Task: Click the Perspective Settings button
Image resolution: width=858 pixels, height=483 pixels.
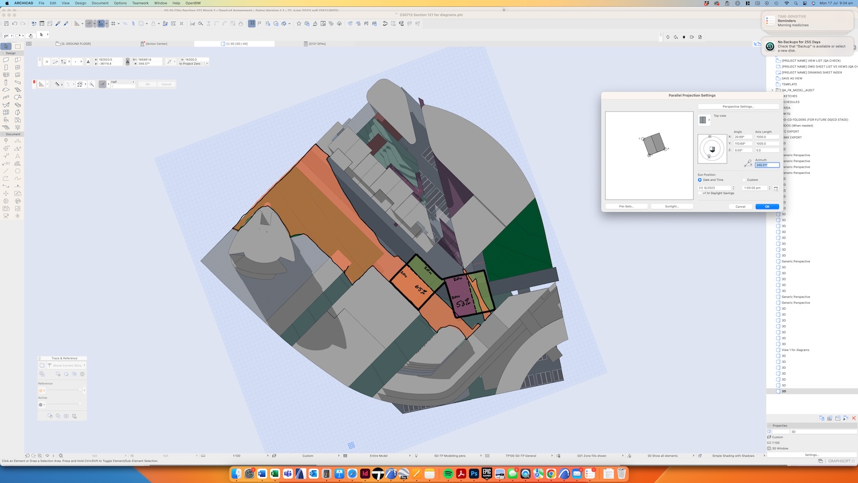Action: [x=738, y=106]
